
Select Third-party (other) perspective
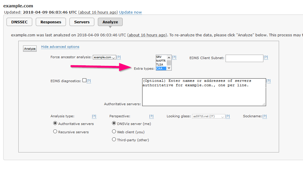114,139
